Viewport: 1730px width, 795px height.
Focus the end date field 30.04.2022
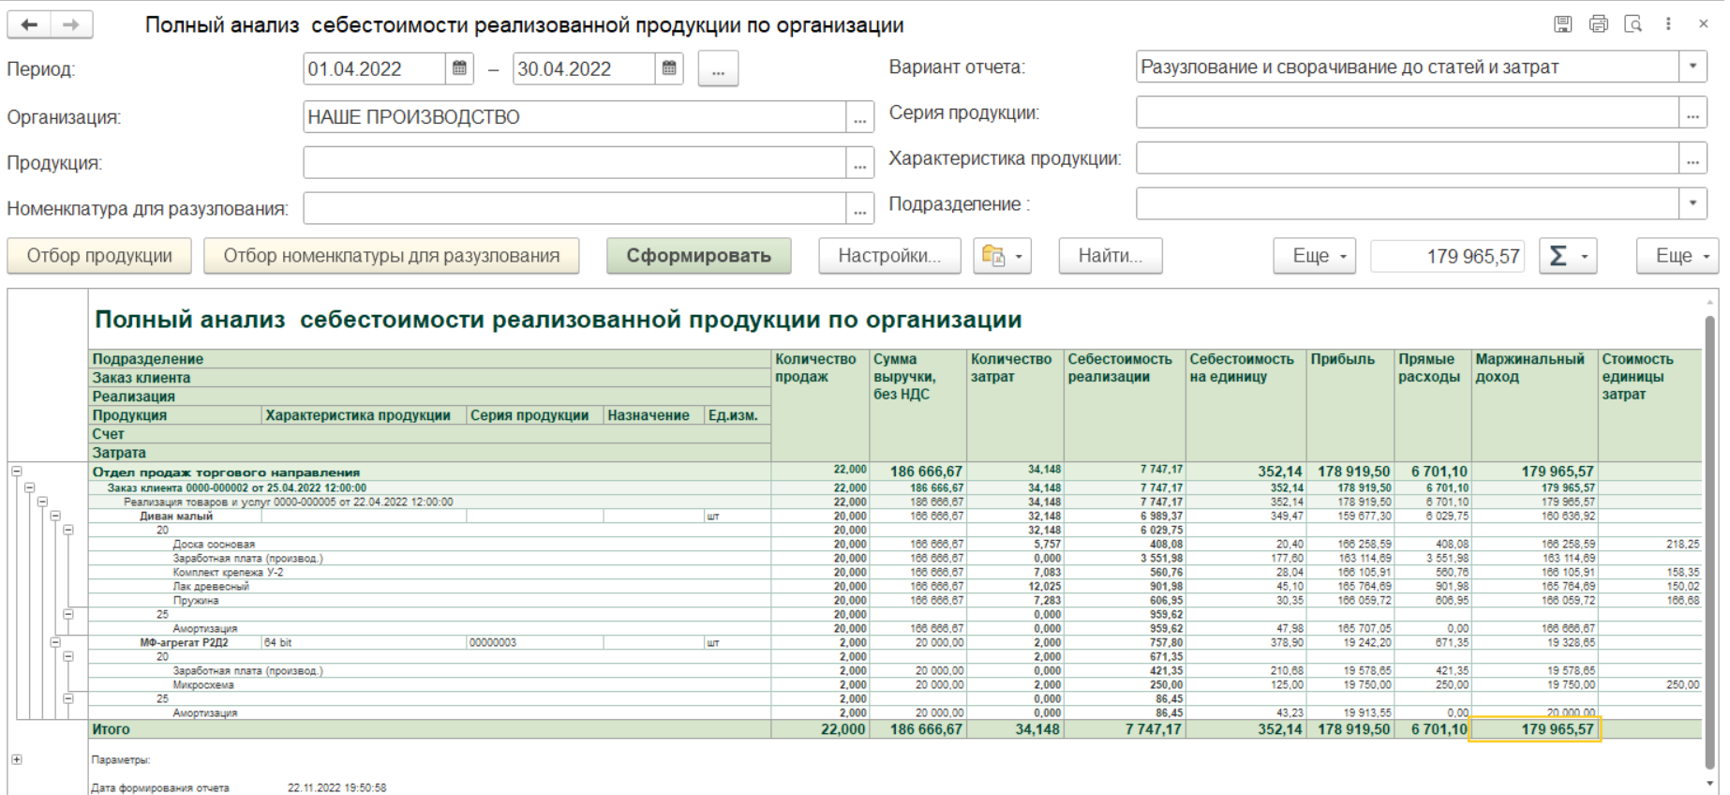click(585, 68)
